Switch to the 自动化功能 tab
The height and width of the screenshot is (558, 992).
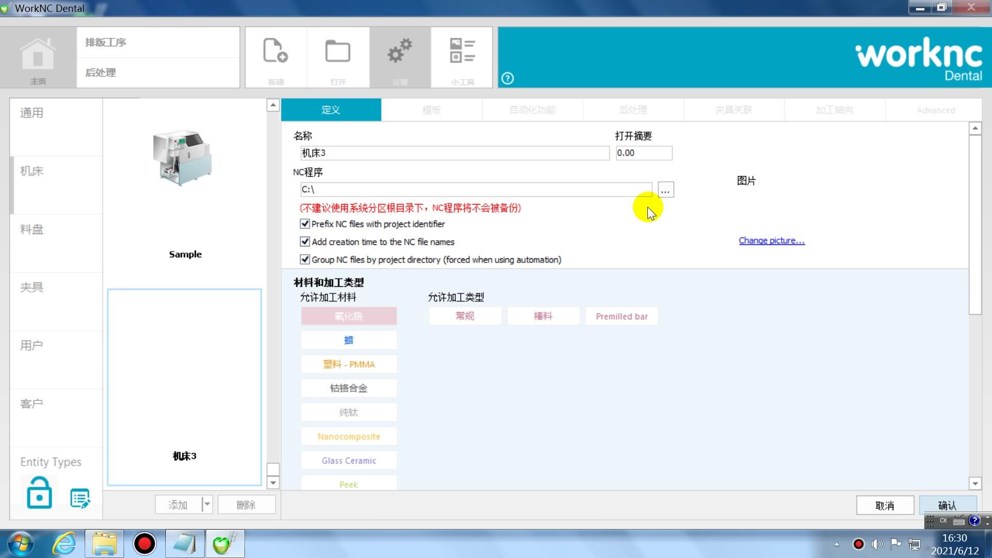tap(532, 110)
